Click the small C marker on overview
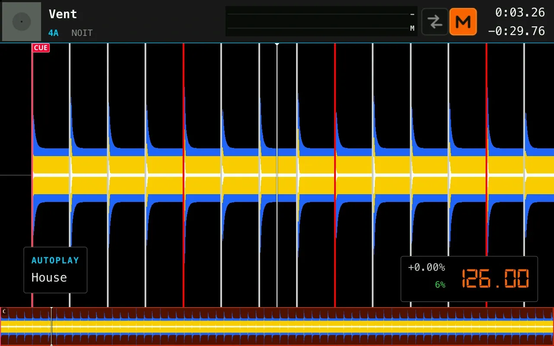The image size is (554, 346). (4, 311)
